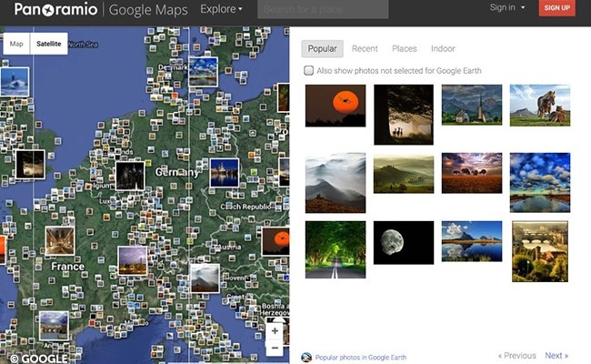Image resolution: width=591 pixels, height=364 pixels.
Task: Switch to the Recent tab
Action: click(x=365, y=48)
